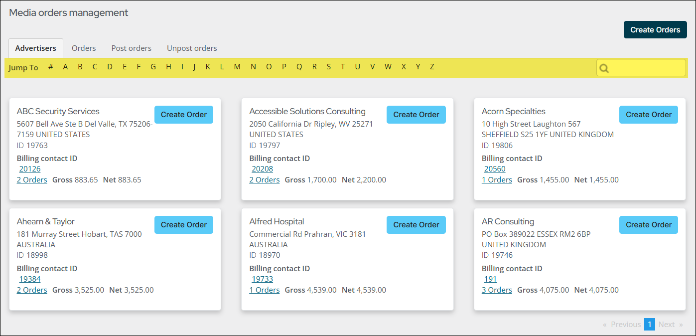Jump to letter V advertisers
This screenshot has width=696, height=336.
(x=372, y=67)
